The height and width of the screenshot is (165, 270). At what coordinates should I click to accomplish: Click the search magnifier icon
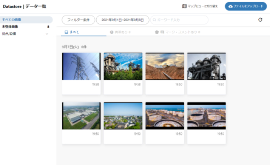pos(155,20)
